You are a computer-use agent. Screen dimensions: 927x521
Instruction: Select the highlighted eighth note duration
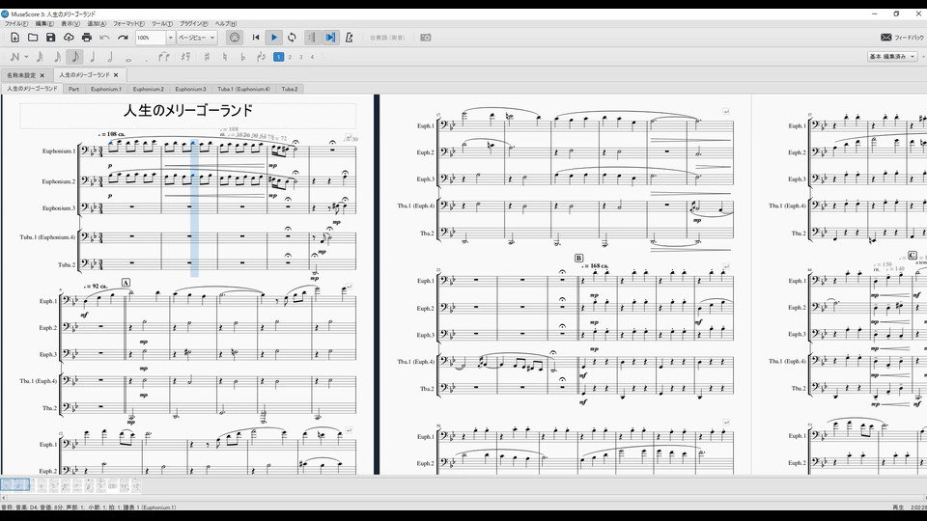click(x=75, y=57)
